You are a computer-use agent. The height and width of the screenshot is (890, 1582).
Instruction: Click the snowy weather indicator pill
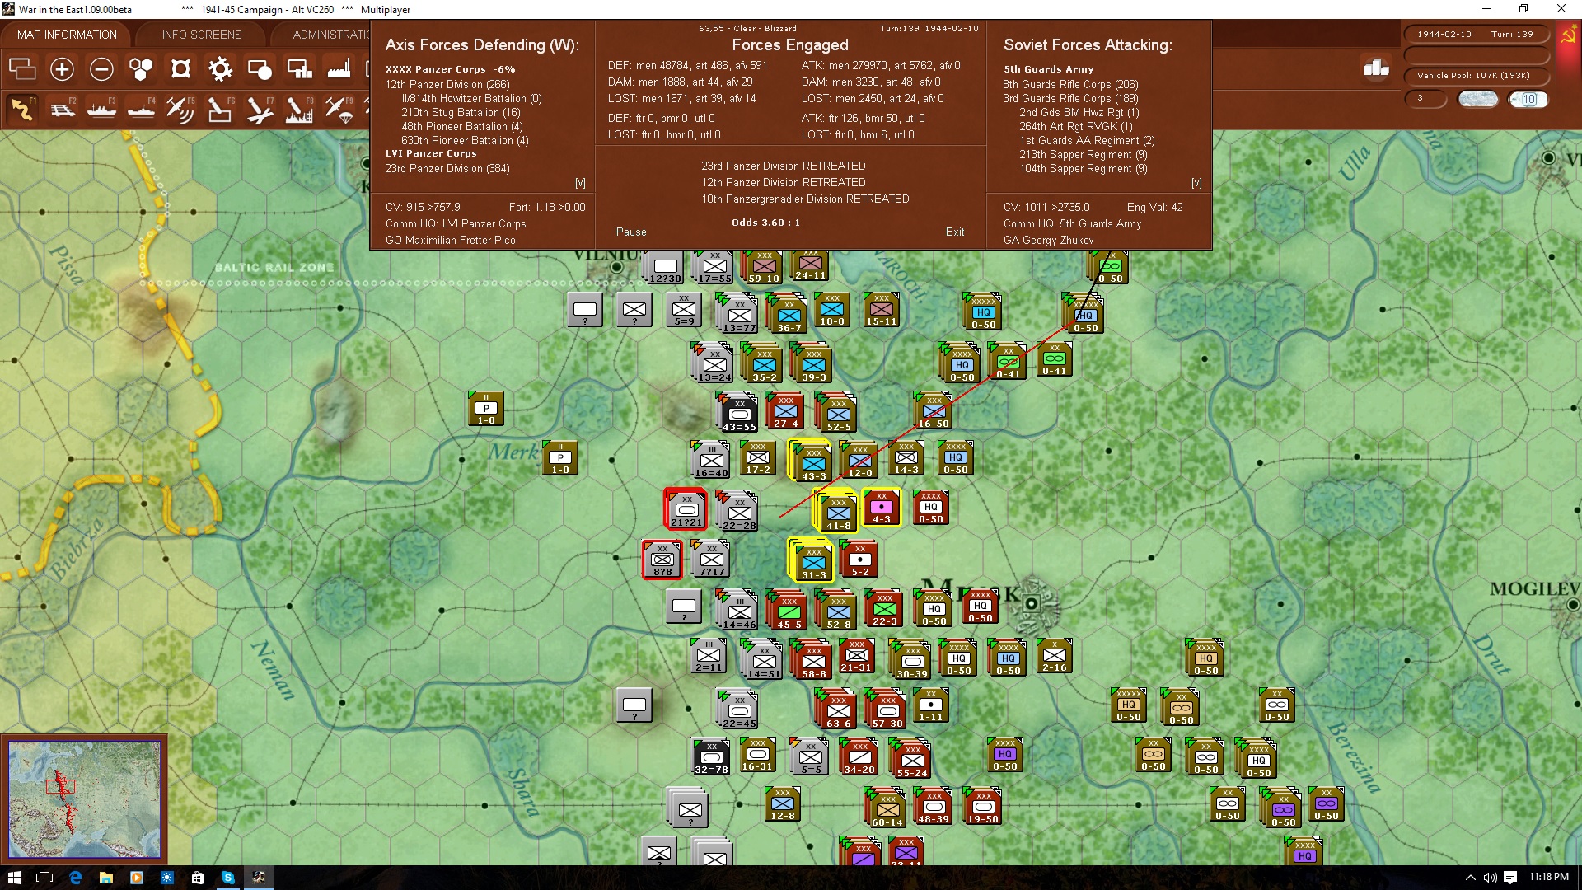1477,100
